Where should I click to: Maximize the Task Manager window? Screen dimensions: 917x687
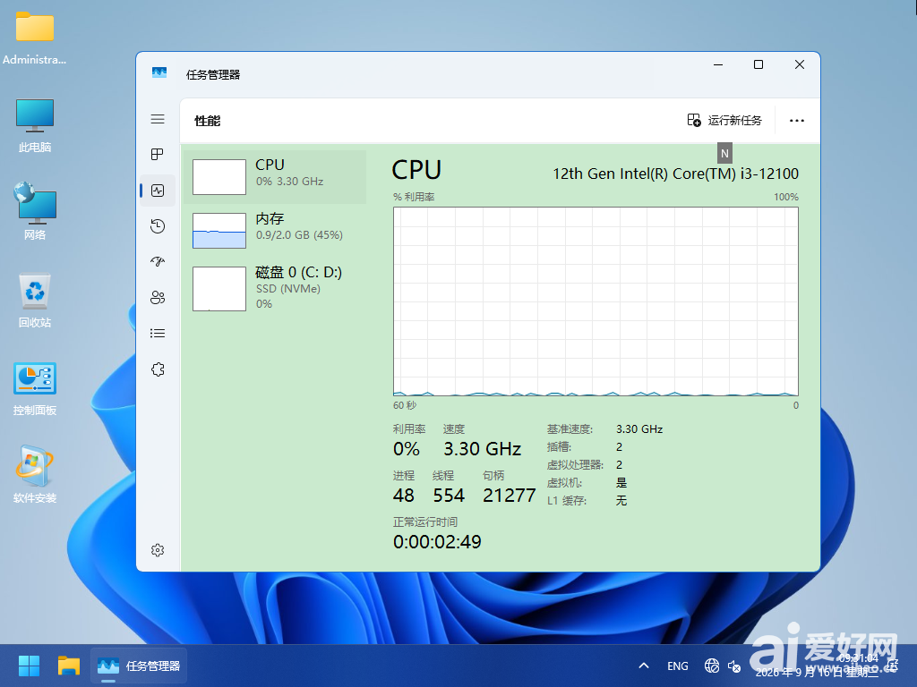point(758,64)
